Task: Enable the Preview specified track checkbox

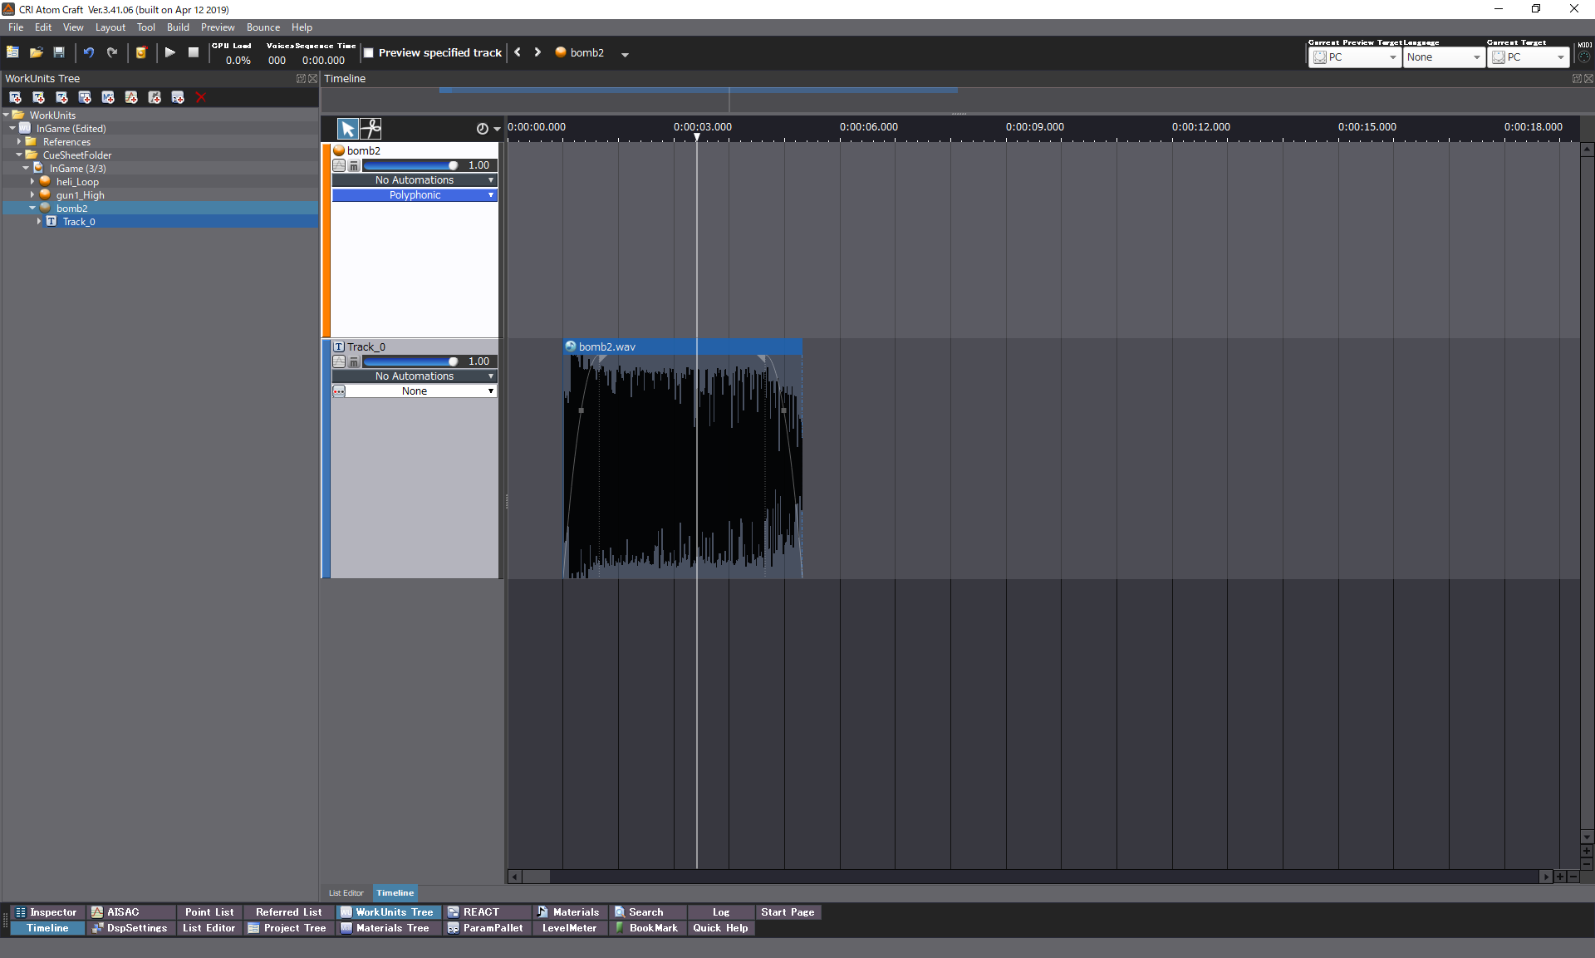Action: pos(368,52)
